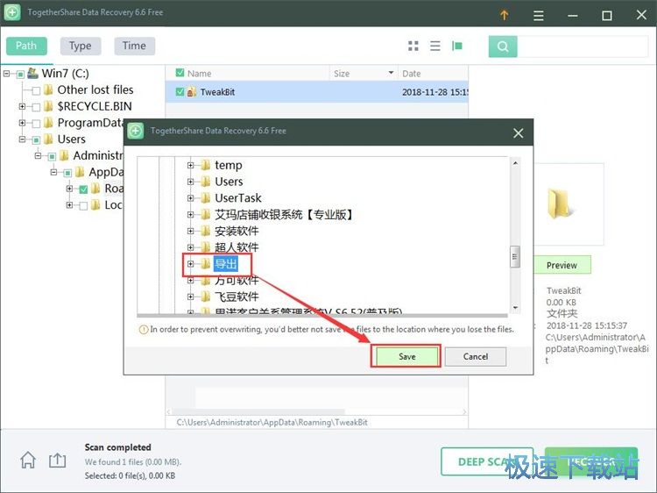
Task: Expand the 超人软件 folder in dialog
Action: pos(191,247)
